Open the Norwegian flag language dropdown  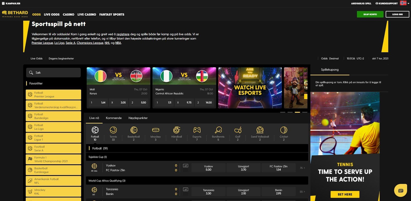[405, 3]
